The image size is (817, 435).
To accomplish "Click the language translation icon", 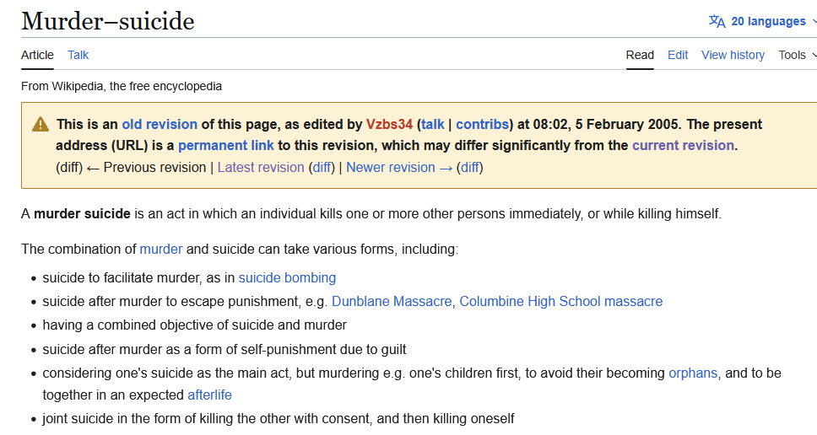I will pyautogui.click(x=717, y=21).
